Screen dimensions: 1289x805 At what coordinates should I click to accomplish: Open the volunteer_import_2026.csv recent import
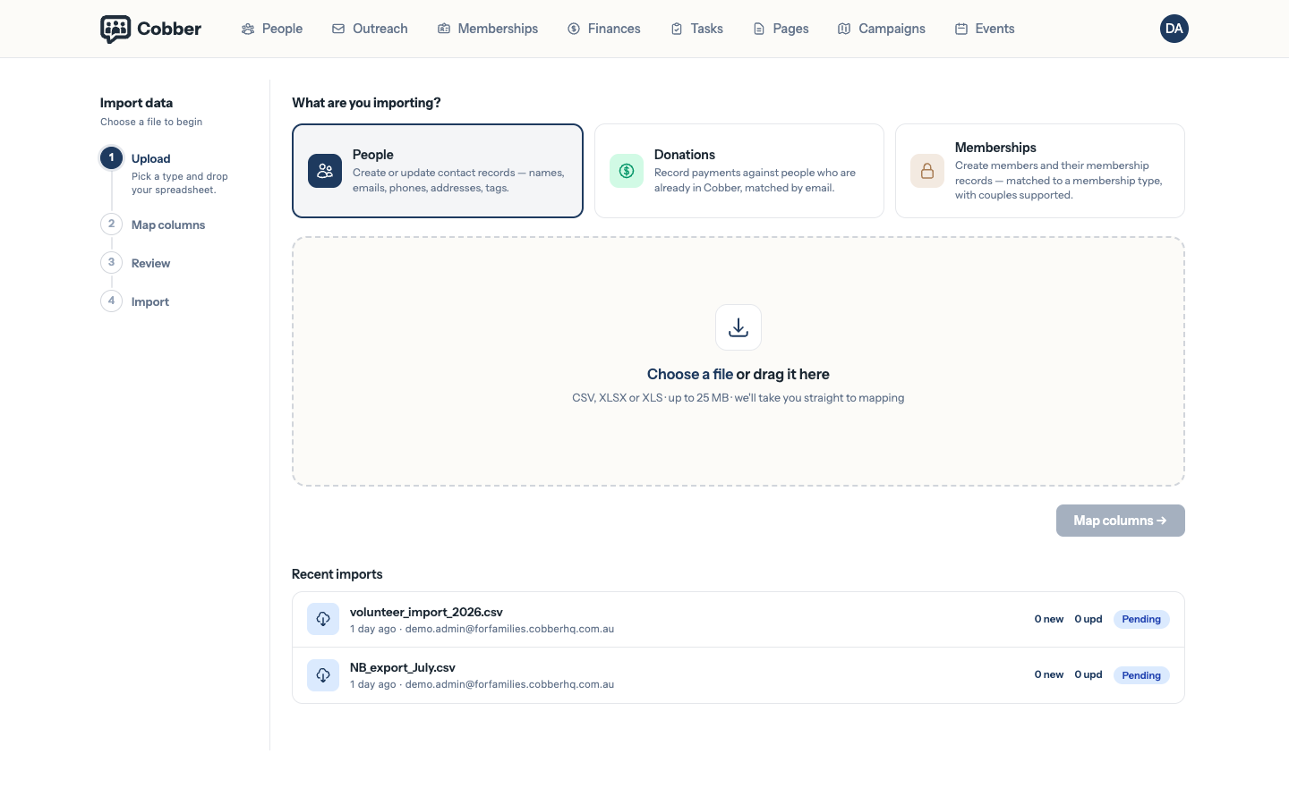[x=738, y=620]
